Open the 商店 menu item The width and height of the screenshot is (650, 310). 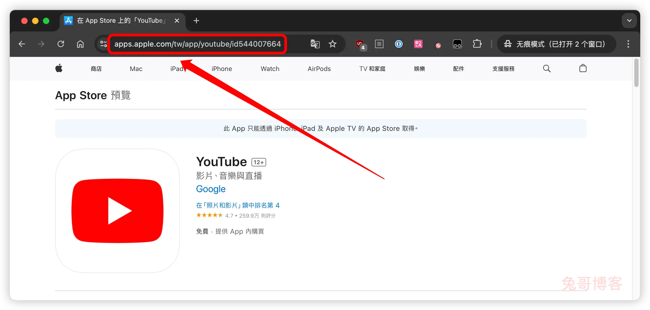pyautogui.click(x=96, y=69)
